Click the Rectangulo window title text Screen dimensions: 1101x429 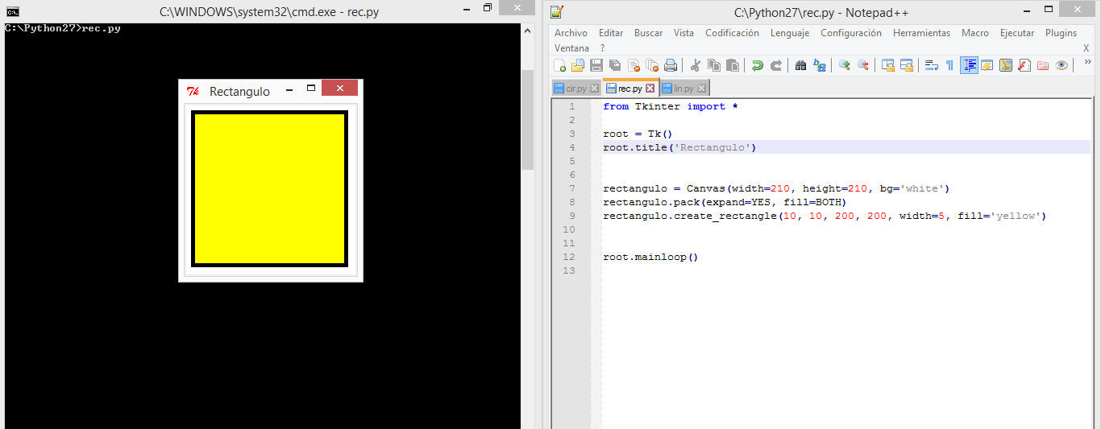tap(239, 92)
